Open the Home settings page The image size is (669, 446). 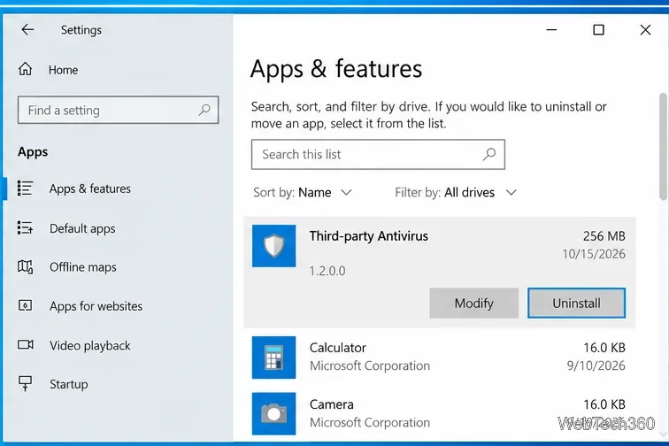pyautogui.click(x=63, y=70)
